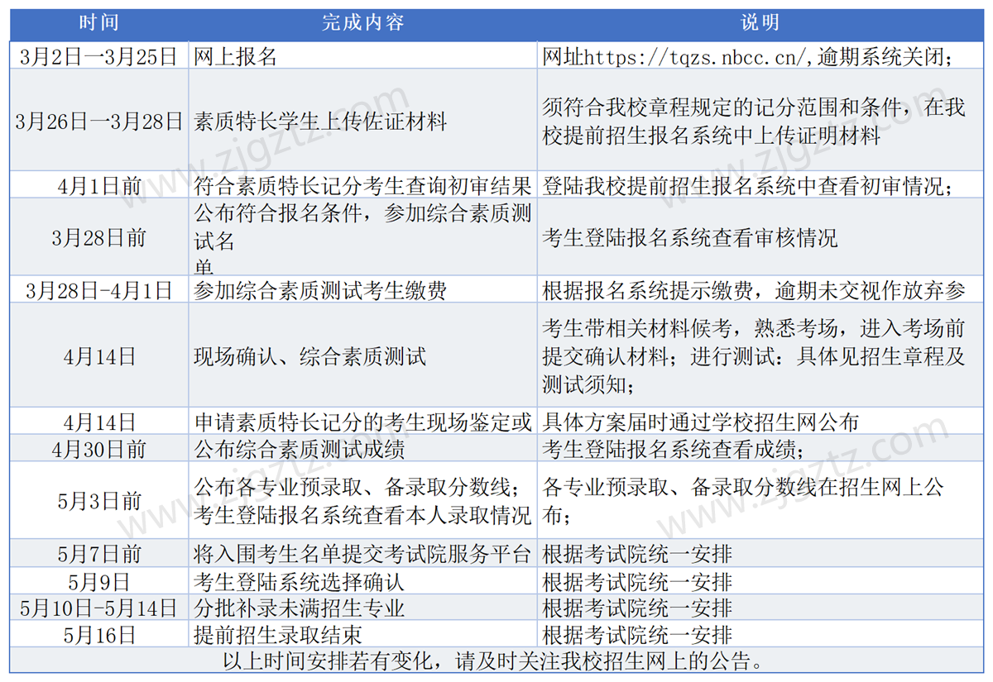This screenshot has width=993, height=682.
Task: Click the 4月1日前 date cell
Action: (x=98, y=187)
